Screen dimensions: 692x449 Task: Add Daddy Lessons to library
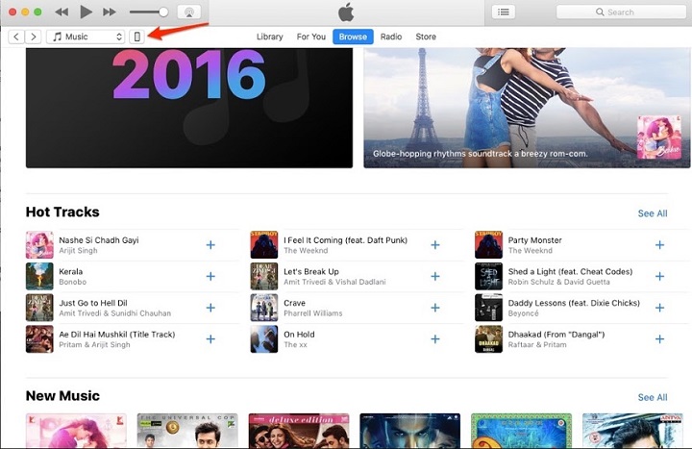pyautogui.click(x=659, y=308)
